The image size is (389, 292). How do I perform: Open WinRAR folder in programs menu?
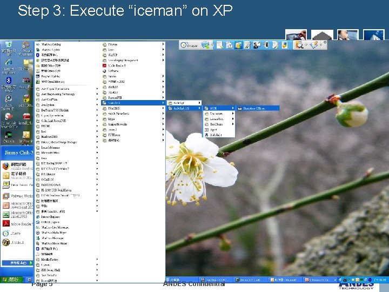coord(133,87)
